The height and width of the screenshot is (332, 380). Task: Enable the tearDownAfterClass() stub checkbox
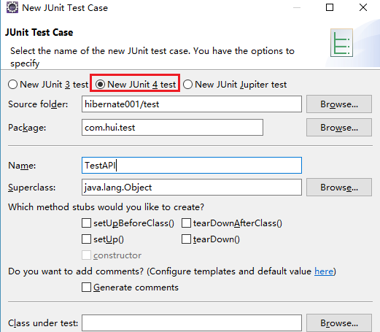[x=186, y=223]
